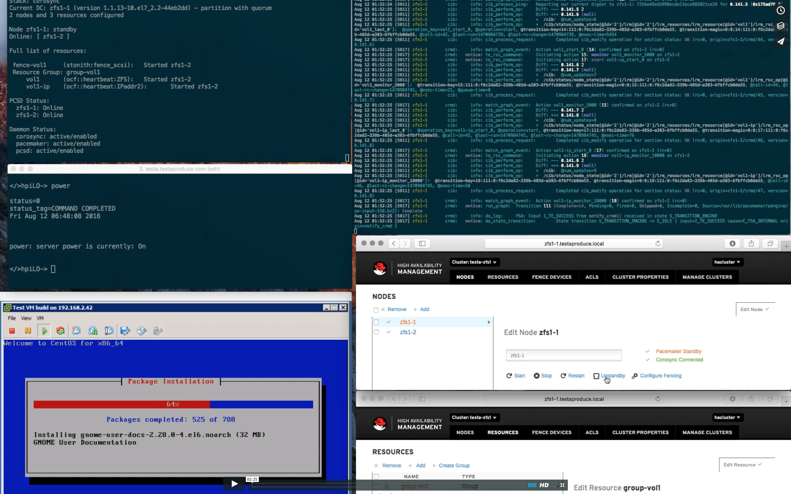Go back in upper Safari window
791x494 pixels.
coord(394,243)
